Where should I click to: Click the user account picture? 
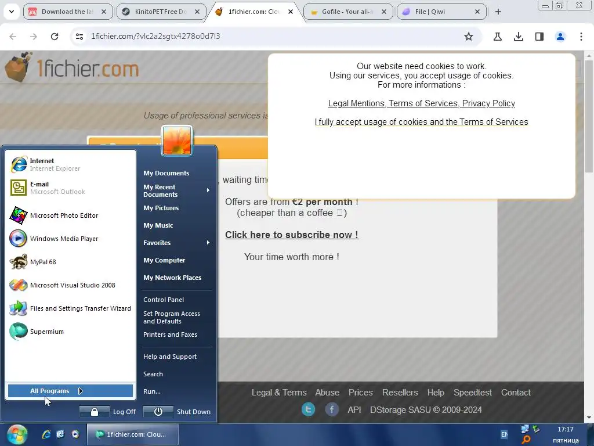177,141
